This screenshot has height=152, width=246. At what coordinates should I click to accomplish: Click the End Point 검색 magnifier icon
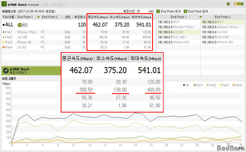click(x=185, y=12)
